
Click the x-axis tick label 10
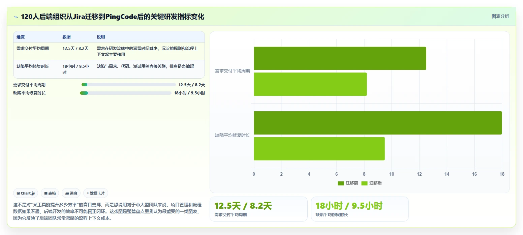coord(392,174)
